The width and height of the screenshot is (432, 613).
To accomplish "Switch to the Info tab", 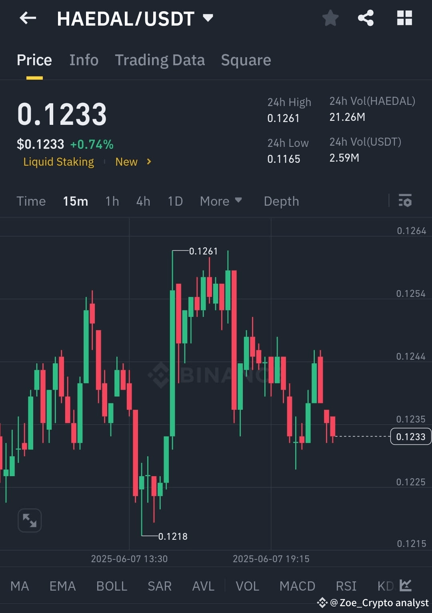I will pos(84,60).
